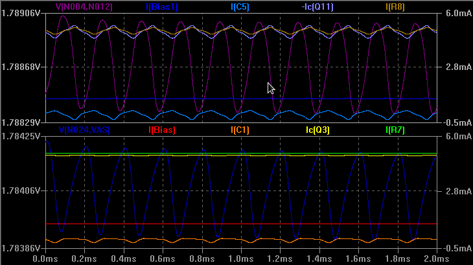The image size is (473, 265).
Task: Select the red I(Bias) trace label
Action: tap(162, 130)
